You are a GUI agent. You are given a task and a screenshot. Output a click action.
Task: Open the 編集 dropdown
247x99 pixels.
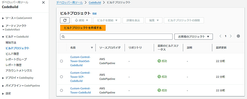[154, 20]
